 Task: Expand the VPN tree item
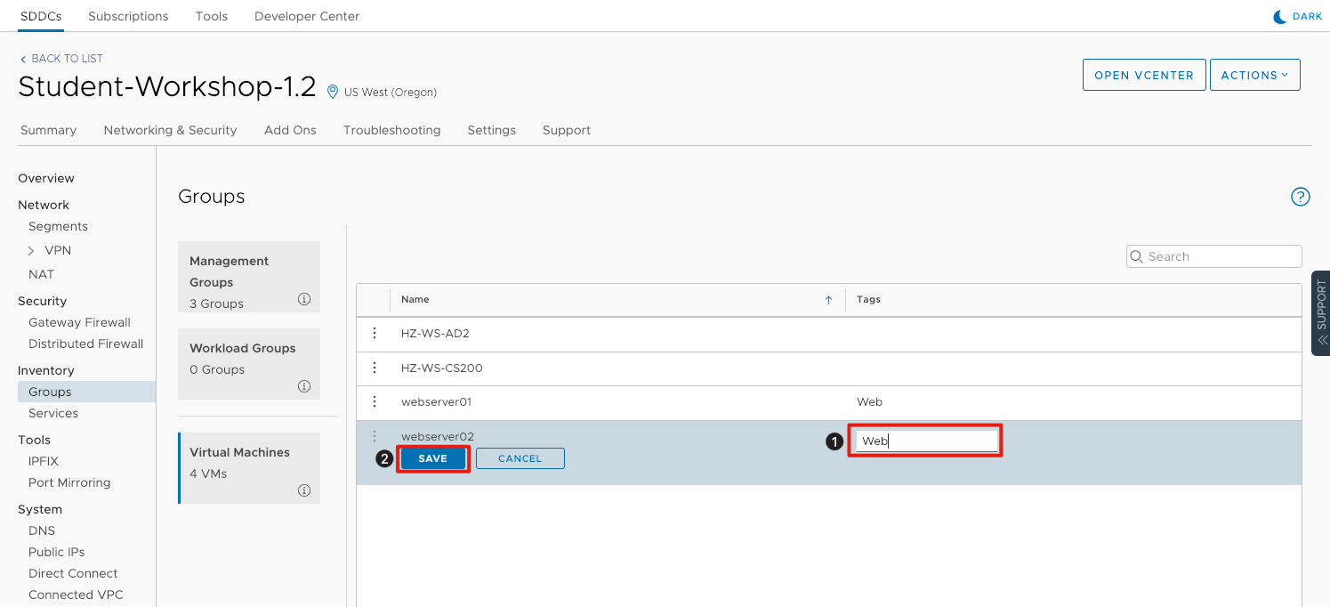point(31,251)
